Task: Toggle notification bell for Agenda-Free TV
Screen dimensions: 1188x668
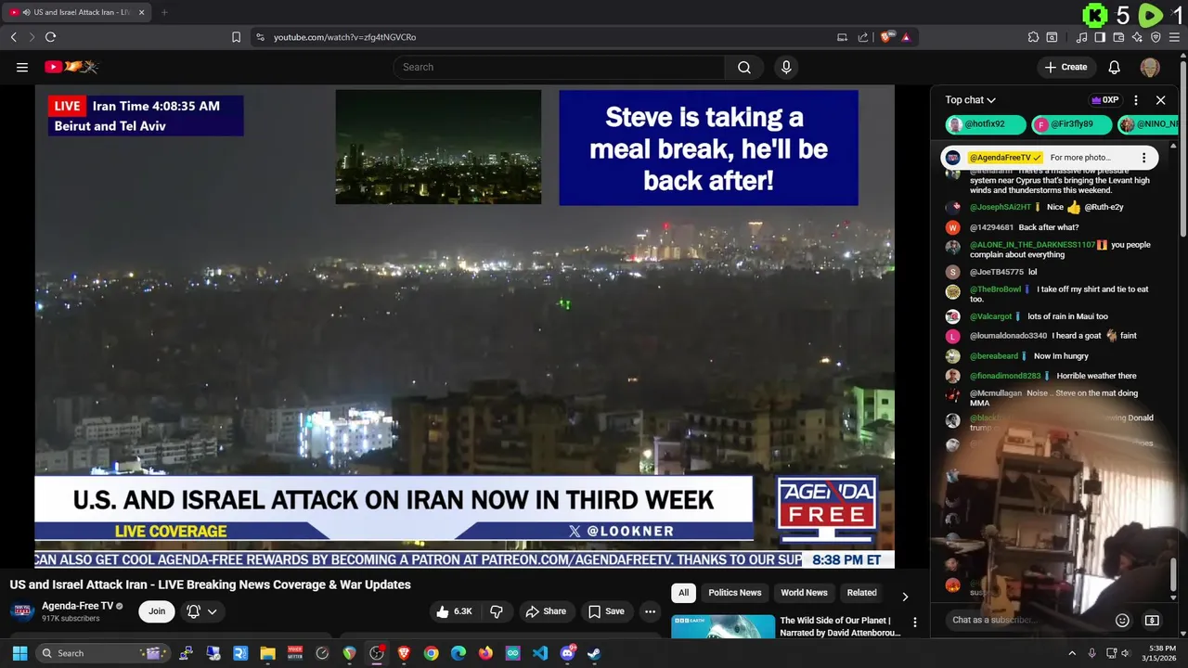Action: (193, 611)
